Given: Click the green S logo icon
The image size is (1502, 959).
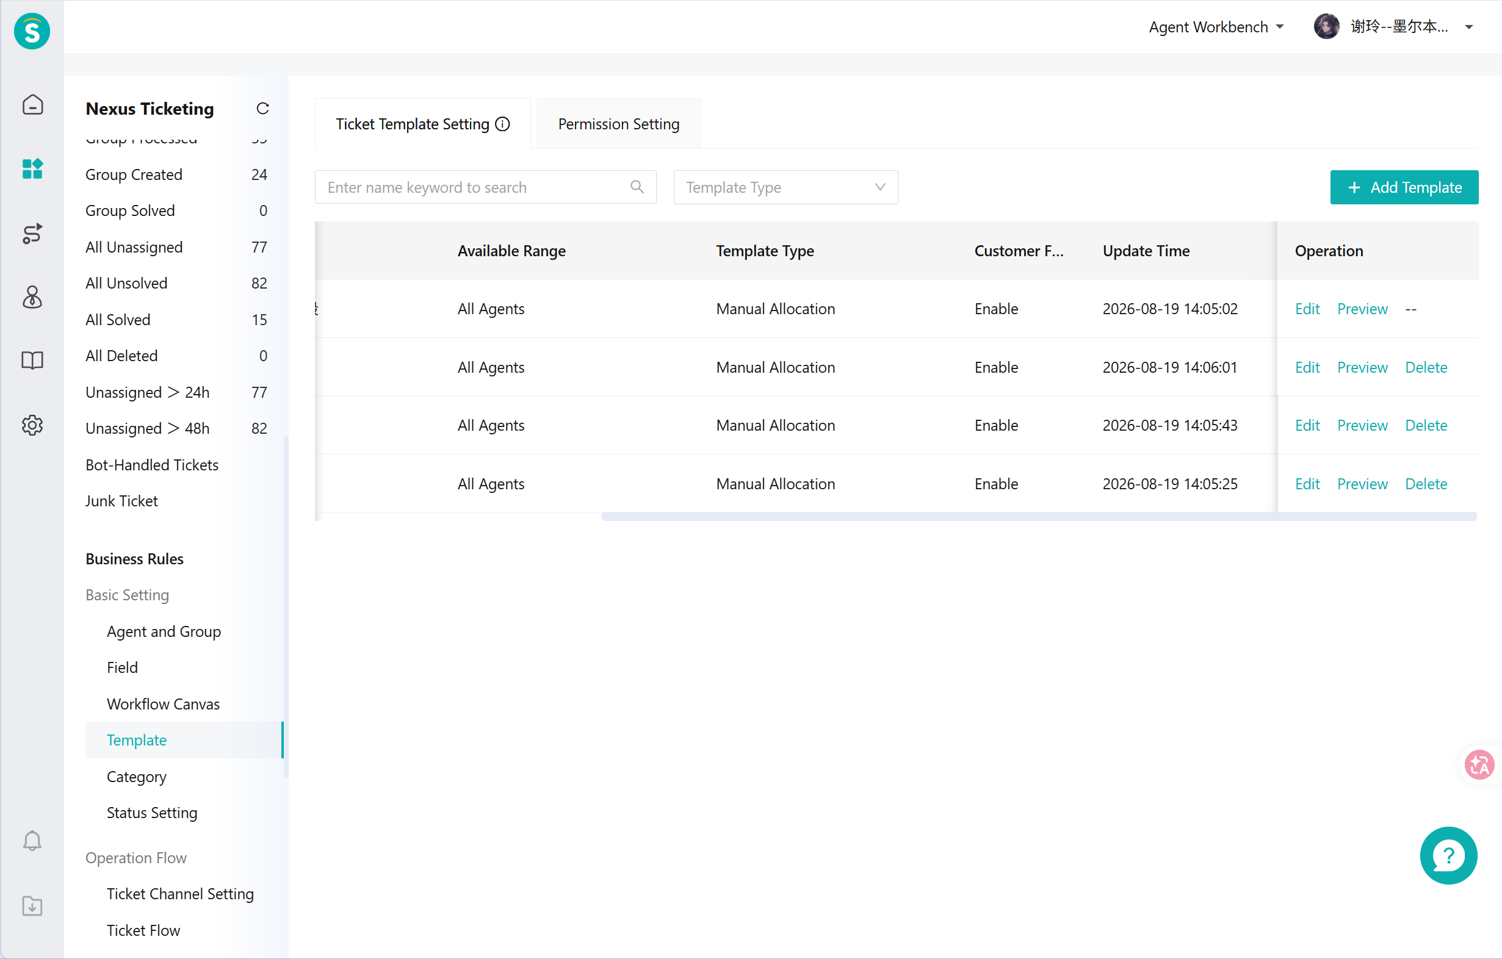Looking at the screenshot, I should point(32,31).
